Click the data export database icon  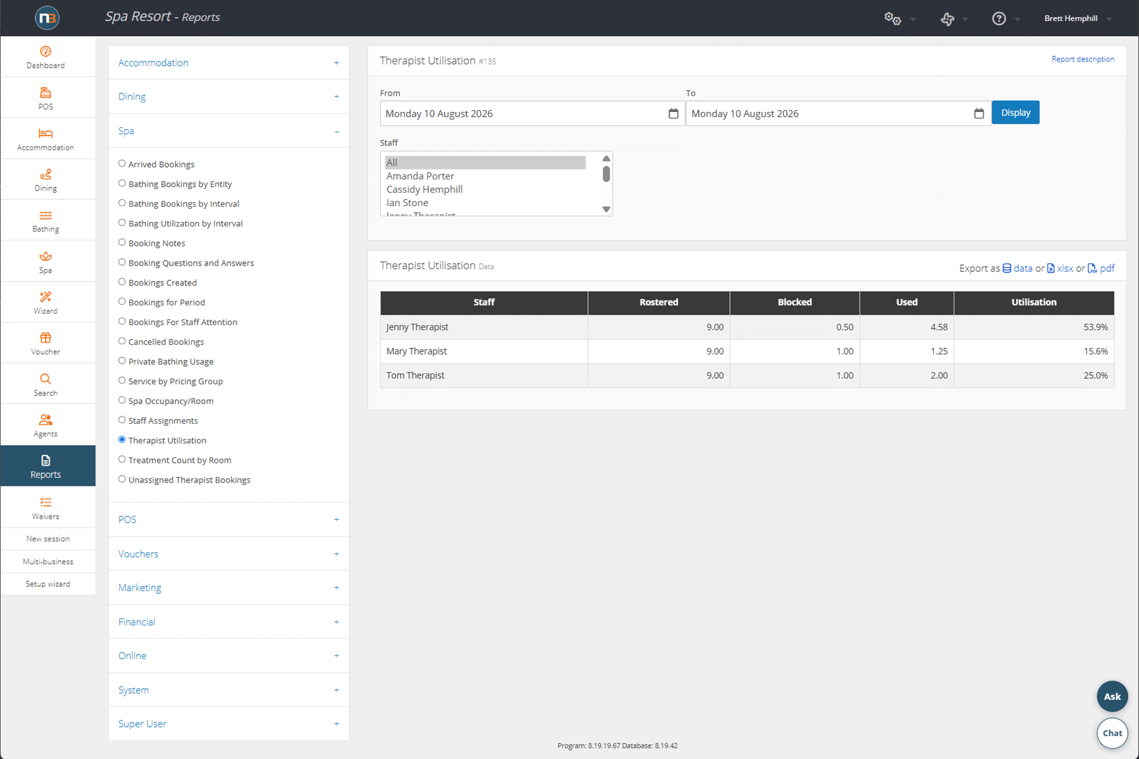click(1007, 268)
